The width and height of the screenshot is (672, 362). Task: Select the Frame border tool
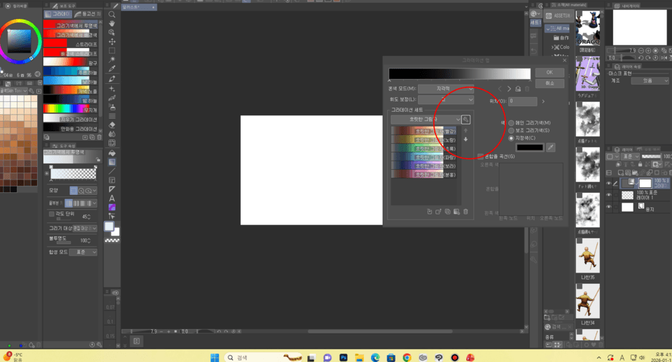(112, 180)
